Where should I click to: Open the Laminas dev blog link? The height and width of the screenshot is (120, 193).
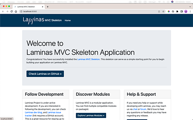pyautogui.click(x=34, y=112)
